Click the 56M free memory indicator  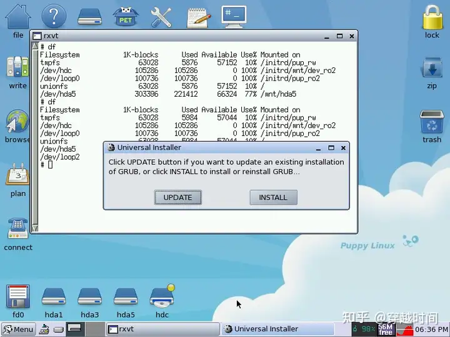[386, 329]
